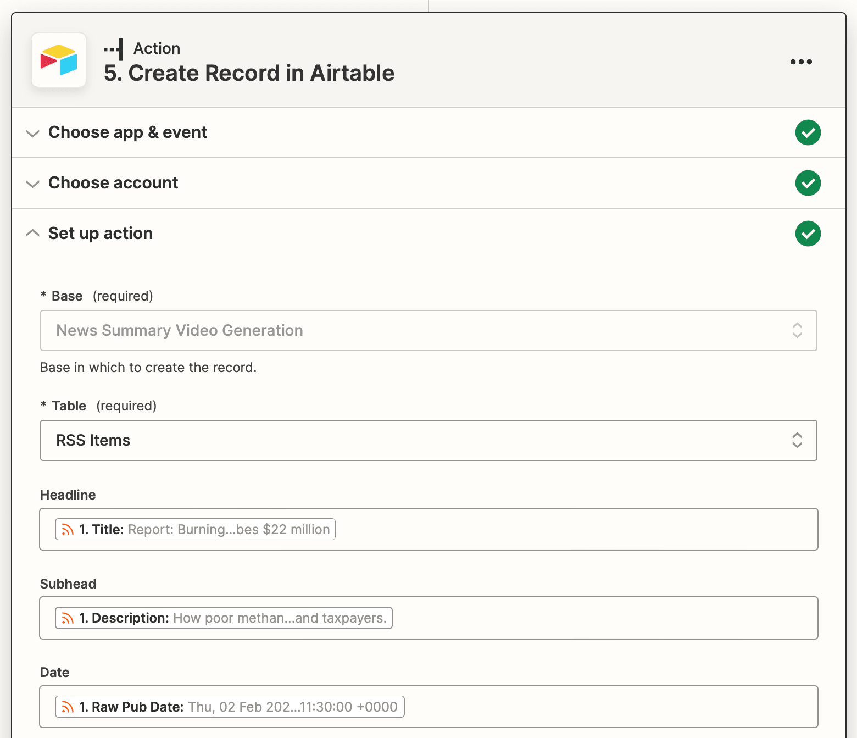Click the green check beside Choose account
The image size is (857, 738).
point(808,183)
